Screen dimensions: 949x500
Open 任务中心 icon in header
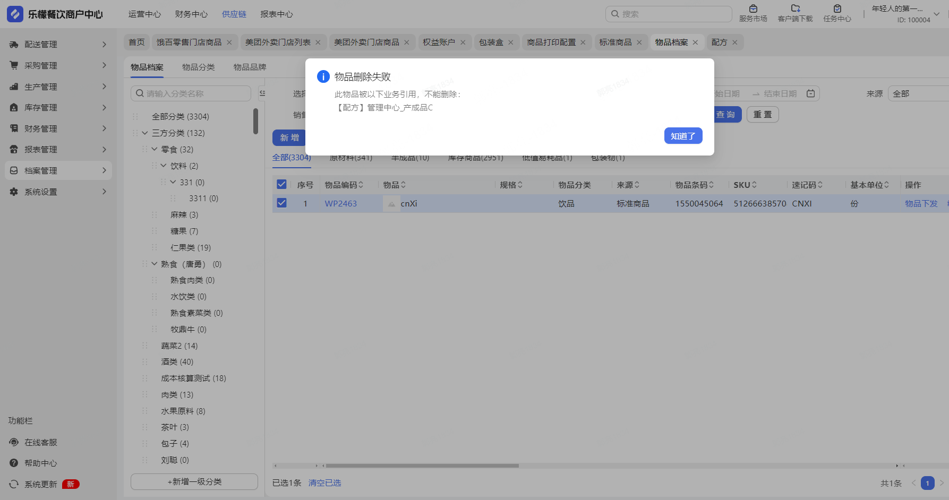[837, 8]
